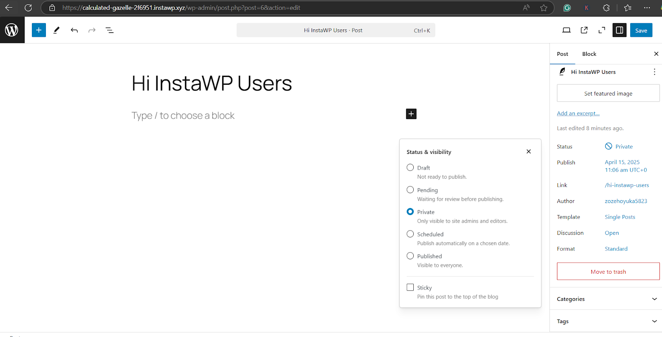The width and height of the screenshot is (662, 337).
Task: Open Read aloud icon in address bar
Action: 526,8
